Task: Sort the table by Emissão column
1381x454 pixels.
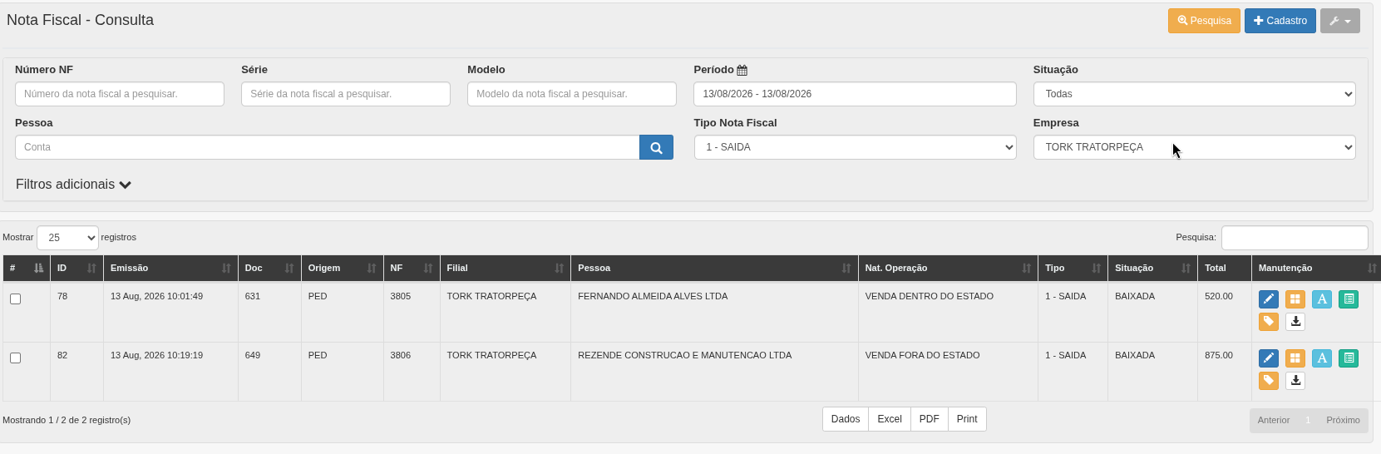Action: pyautogui.click(x=170, y=268)
